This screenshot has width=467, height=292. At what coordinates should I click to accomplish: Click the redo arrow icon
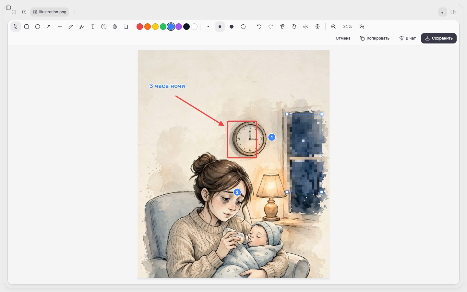271,27
